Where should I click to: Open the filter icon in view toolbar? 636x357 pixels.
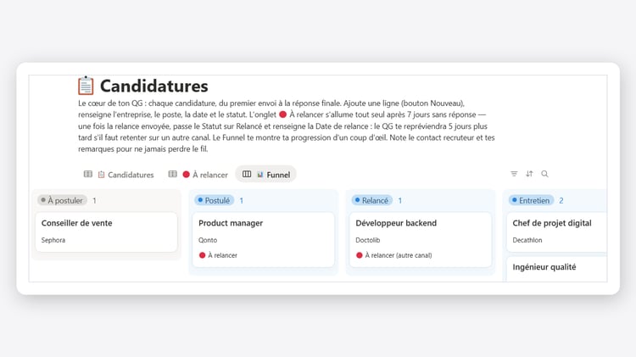click(x=514, y=174)
